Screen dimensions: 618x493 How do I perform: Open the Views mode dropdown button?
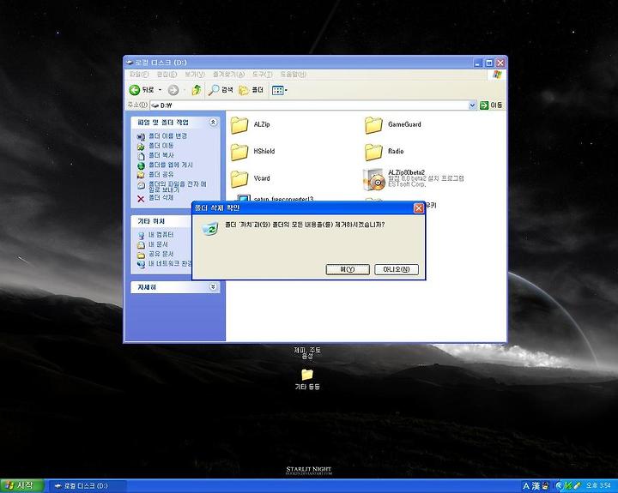tap(280, 90)
